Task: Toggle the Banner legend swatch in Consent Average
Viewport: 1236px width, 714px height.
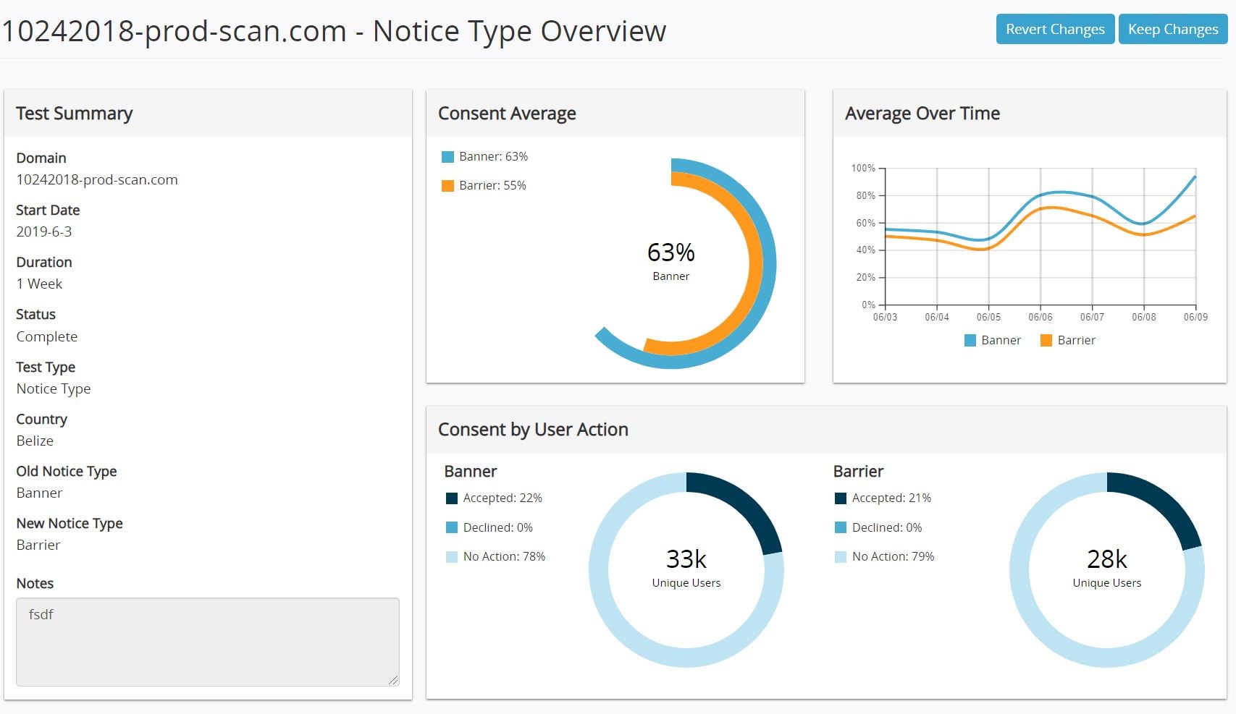Action: pyautogui.click(x=447, y=157)
